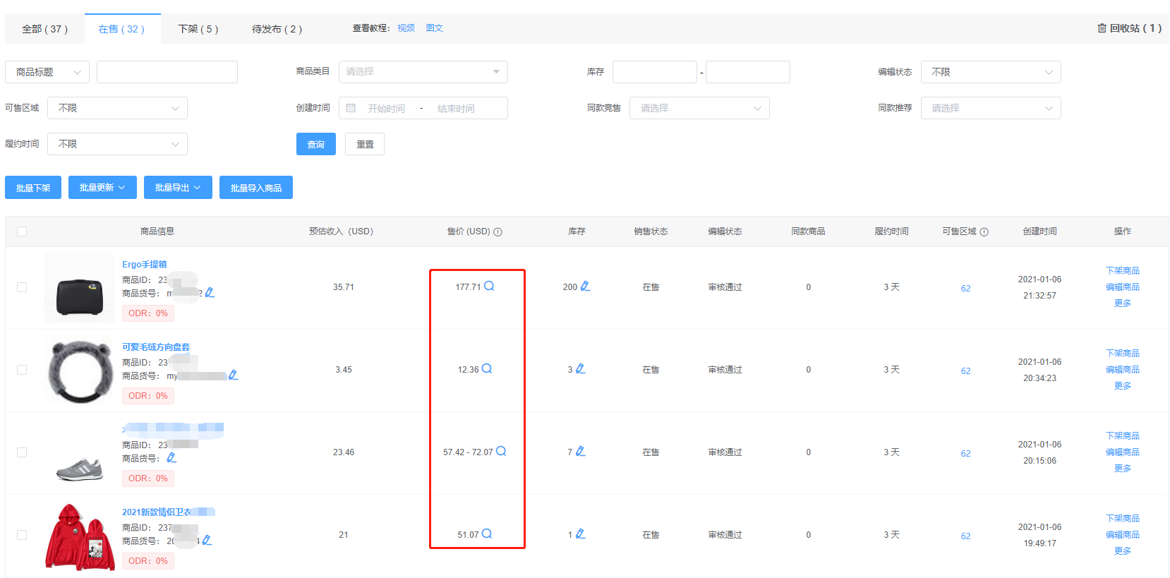1170x578 pixels.
Task: Edit 商品货号 pencil for 可爱毛绒方向盘套
Action: click(x=234, y=375)
